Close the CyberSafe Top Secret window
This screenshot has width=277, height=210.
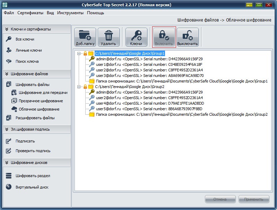click(269, 5)
